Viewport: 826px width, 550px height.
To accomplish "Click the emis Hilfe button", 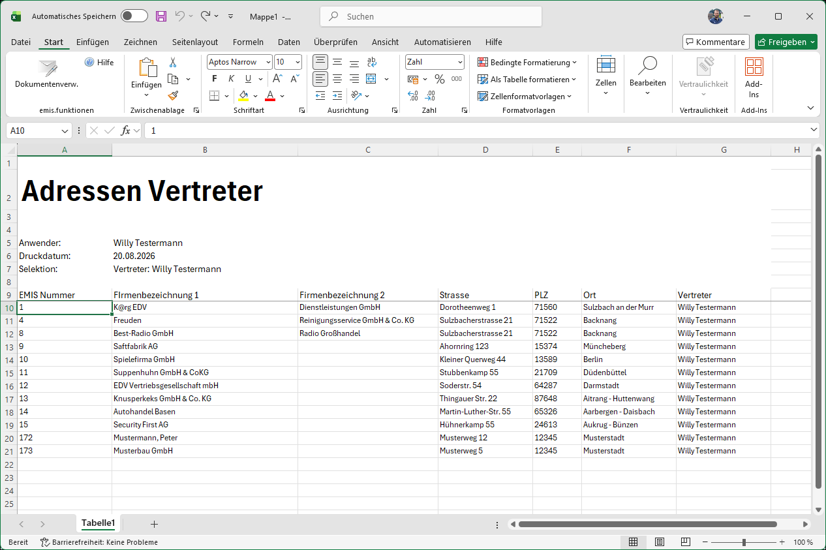I will pos(99,63).
